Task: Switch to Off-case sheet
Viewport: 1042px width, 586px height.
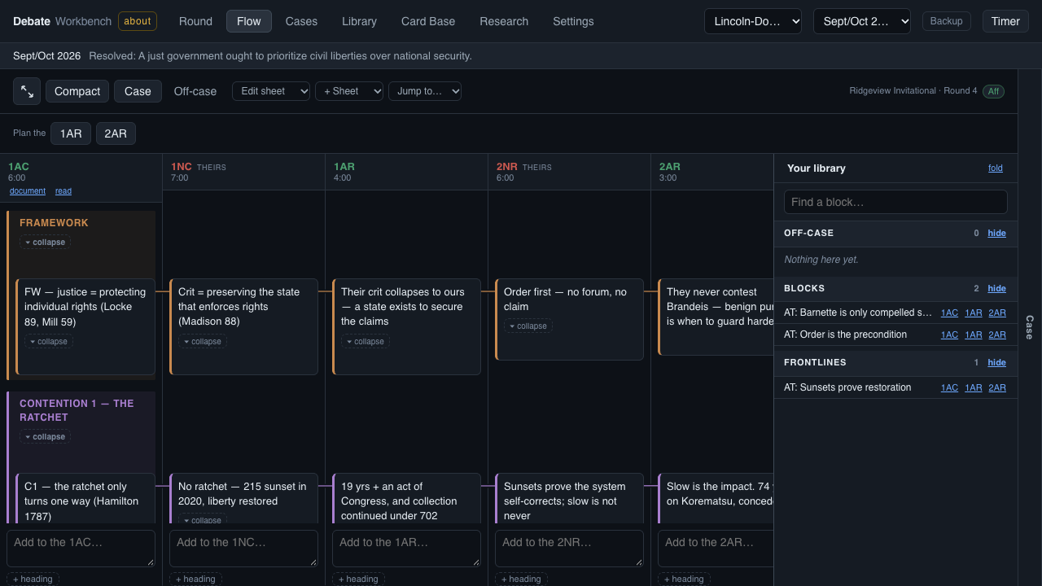Action: click(x=195, y=91)
